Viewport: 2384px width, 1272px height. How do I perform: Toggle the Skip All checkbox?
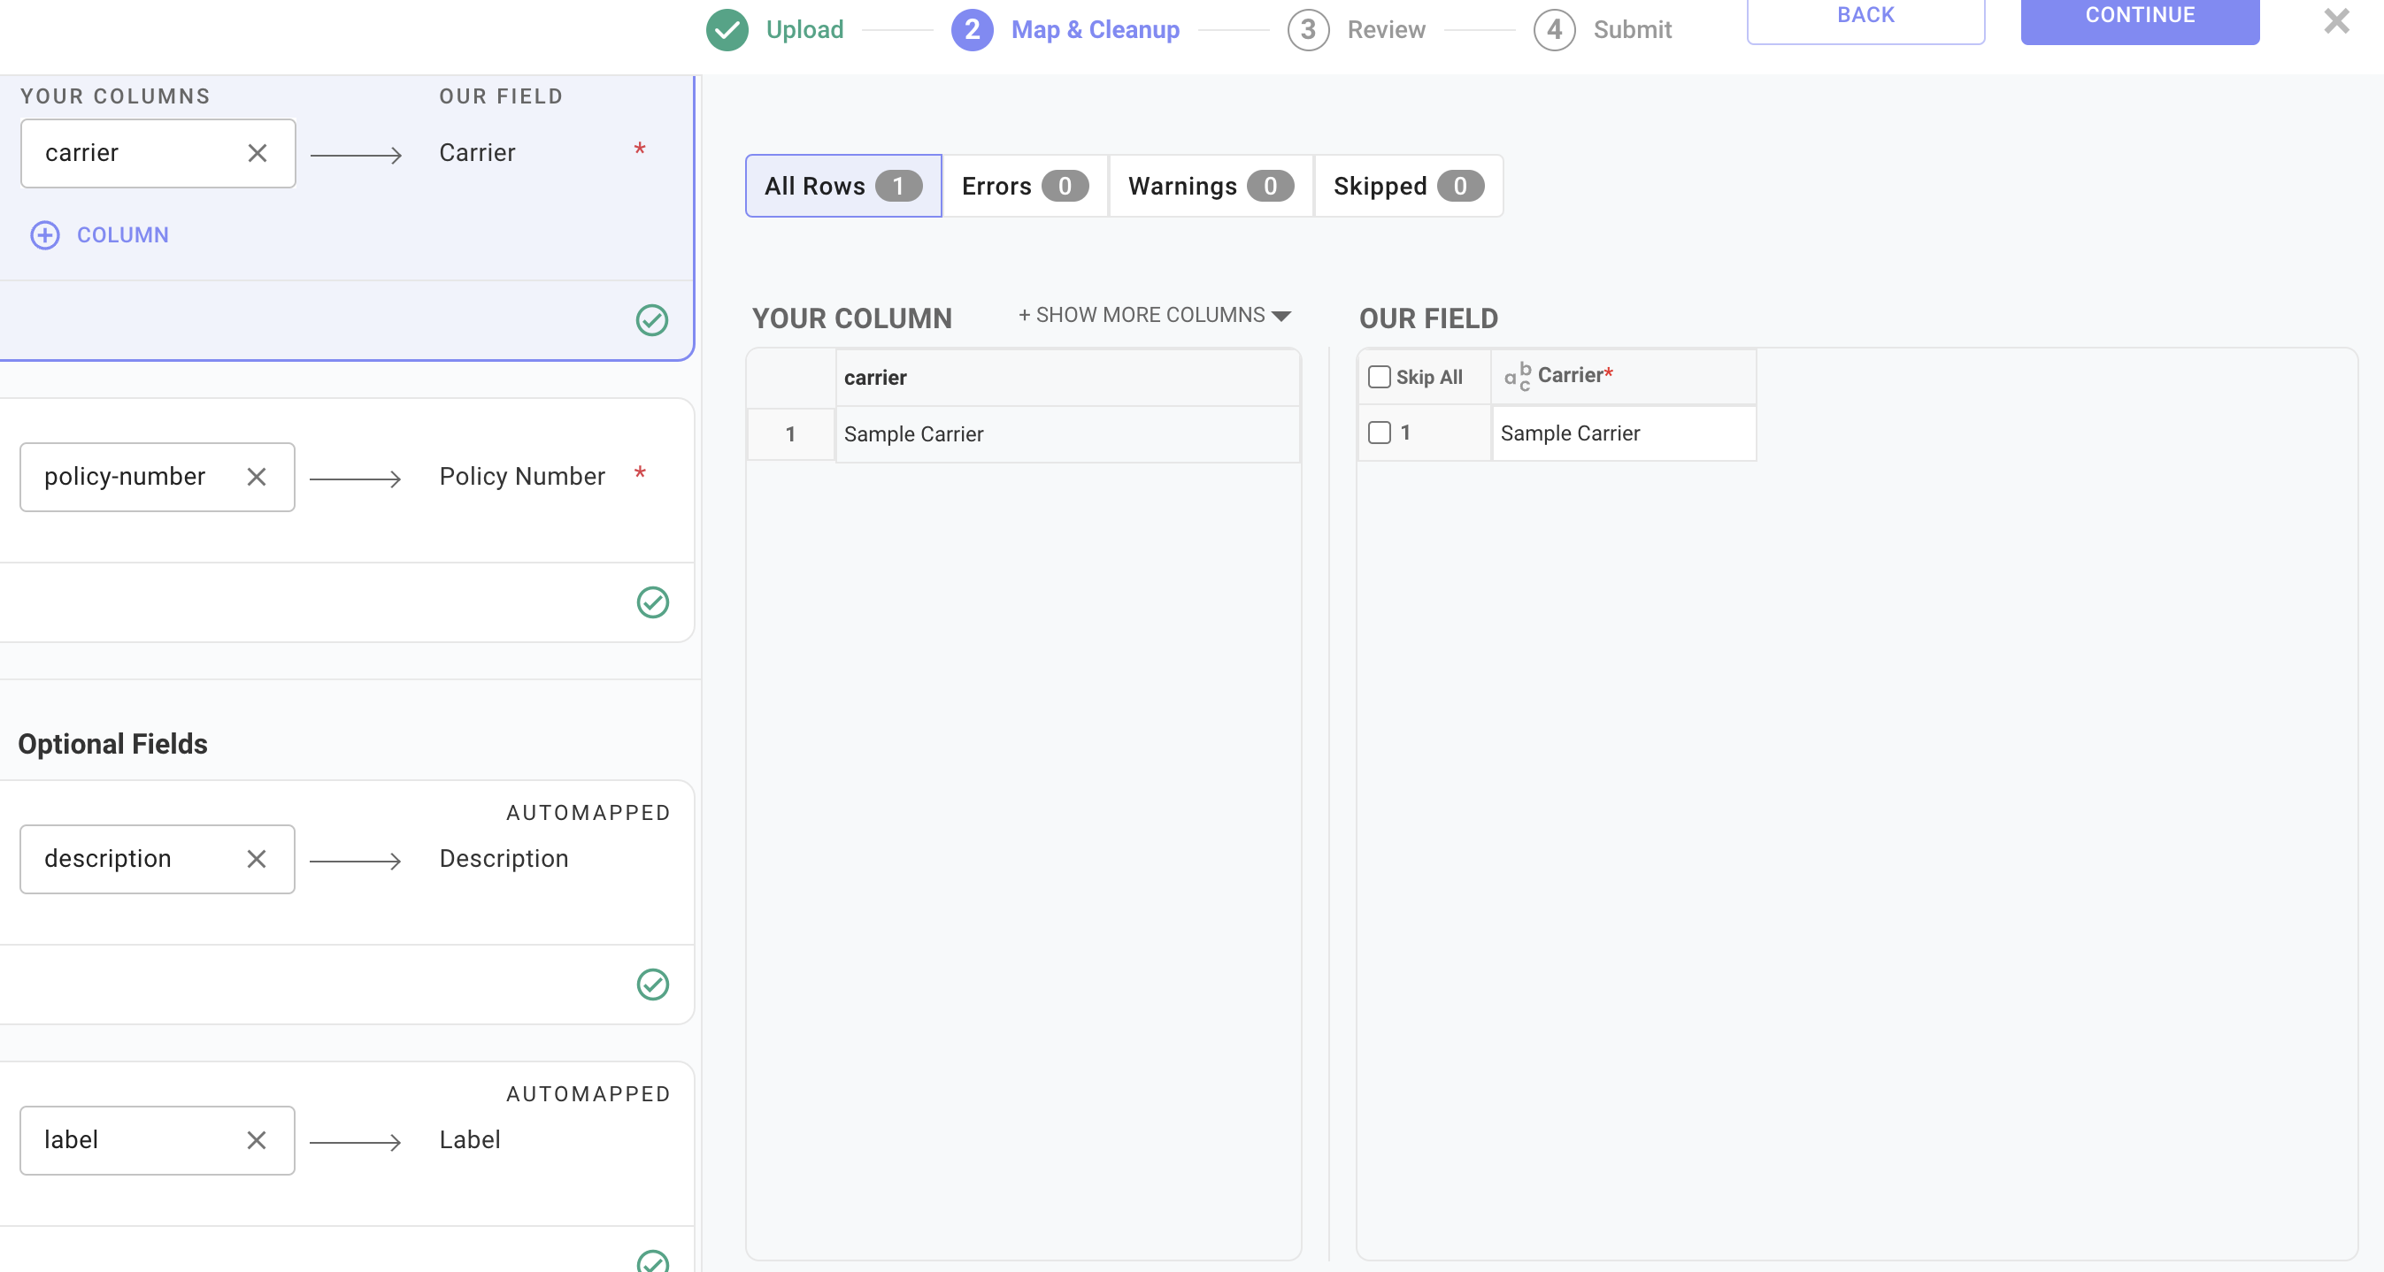1379,377
